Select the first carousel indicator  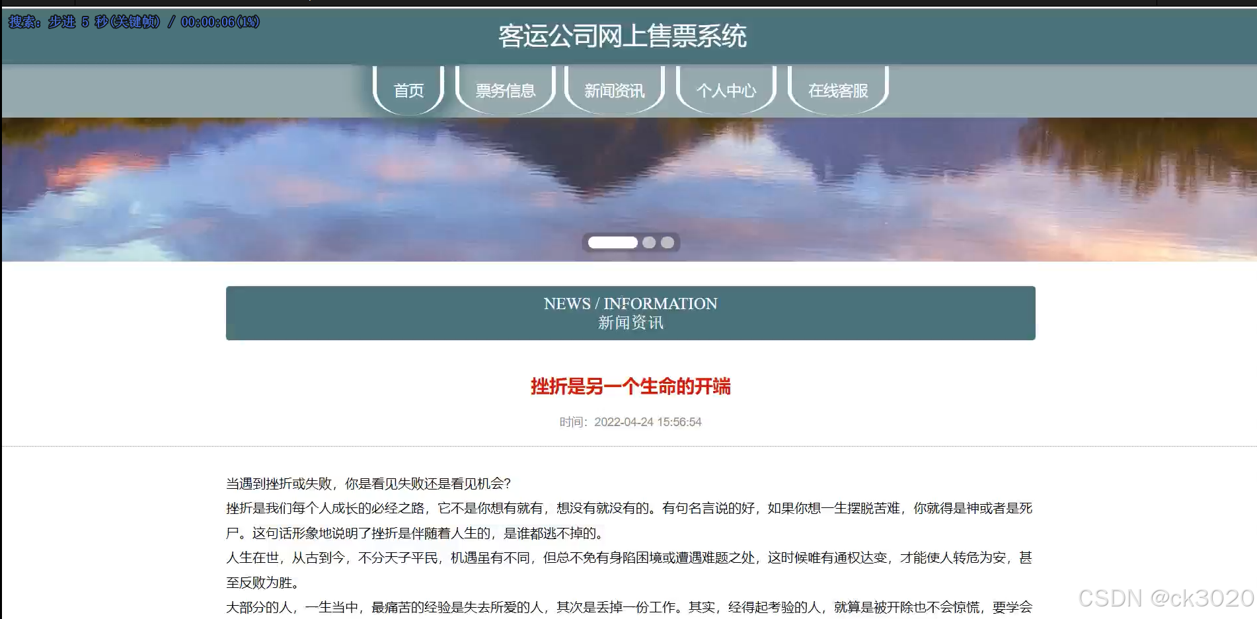(x=612, y=242)
